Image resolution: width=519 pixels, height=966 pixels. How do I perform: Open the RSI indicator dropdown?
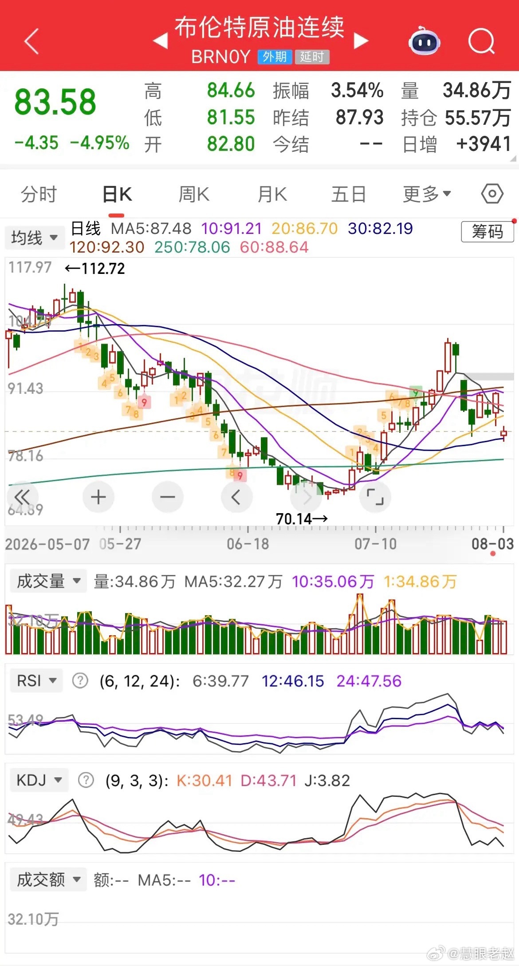(x=36, y=681)
